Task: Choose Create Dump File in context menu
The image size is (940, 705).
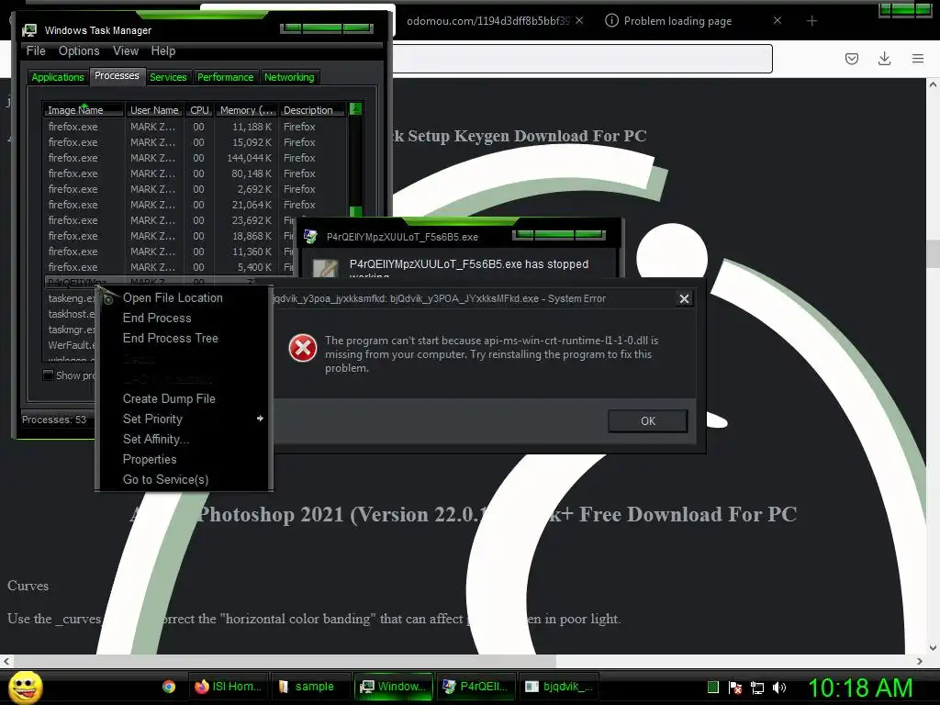Action: coord(169,399)
